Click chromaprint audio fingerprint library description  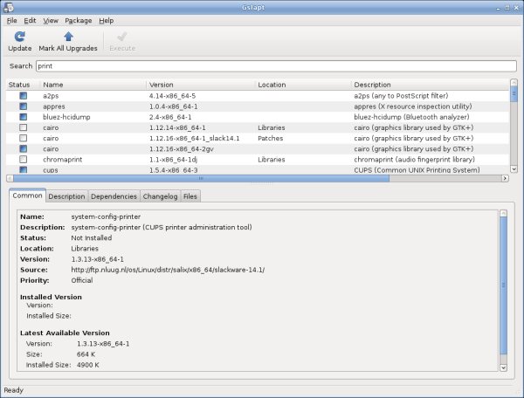point(414,160)
